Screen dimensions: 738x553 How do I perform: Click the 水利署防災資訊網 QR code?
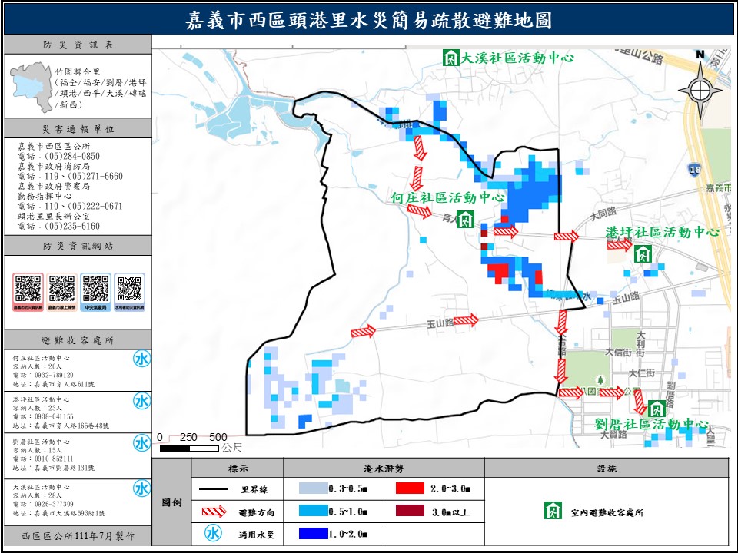[x=129, y=290]
